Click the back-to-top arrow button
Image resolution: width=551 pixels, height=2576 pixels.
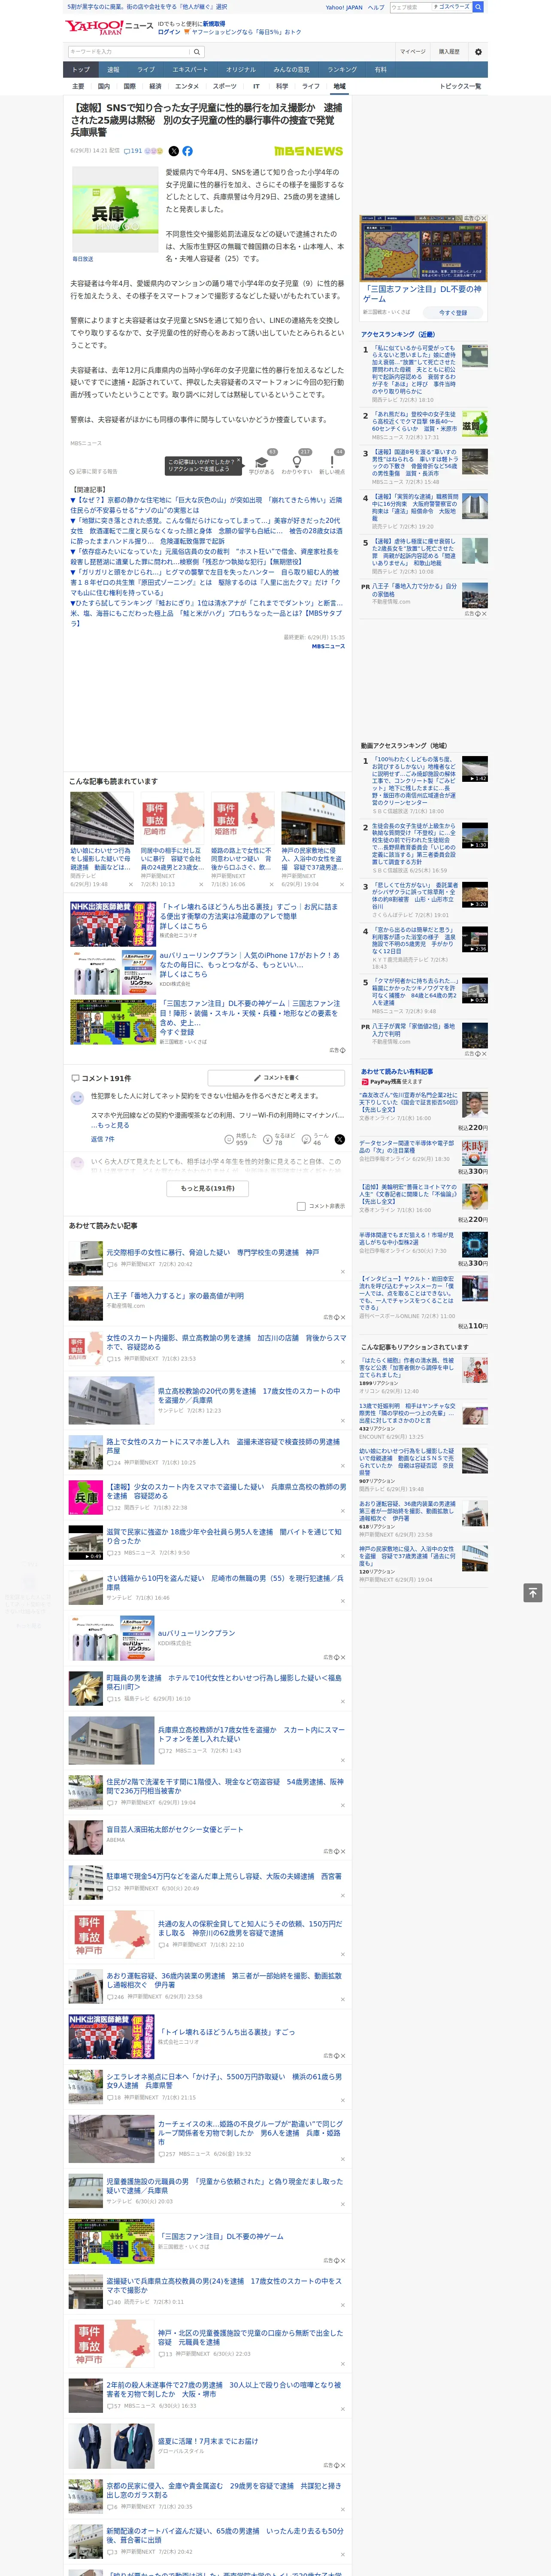coord(533,1593)
